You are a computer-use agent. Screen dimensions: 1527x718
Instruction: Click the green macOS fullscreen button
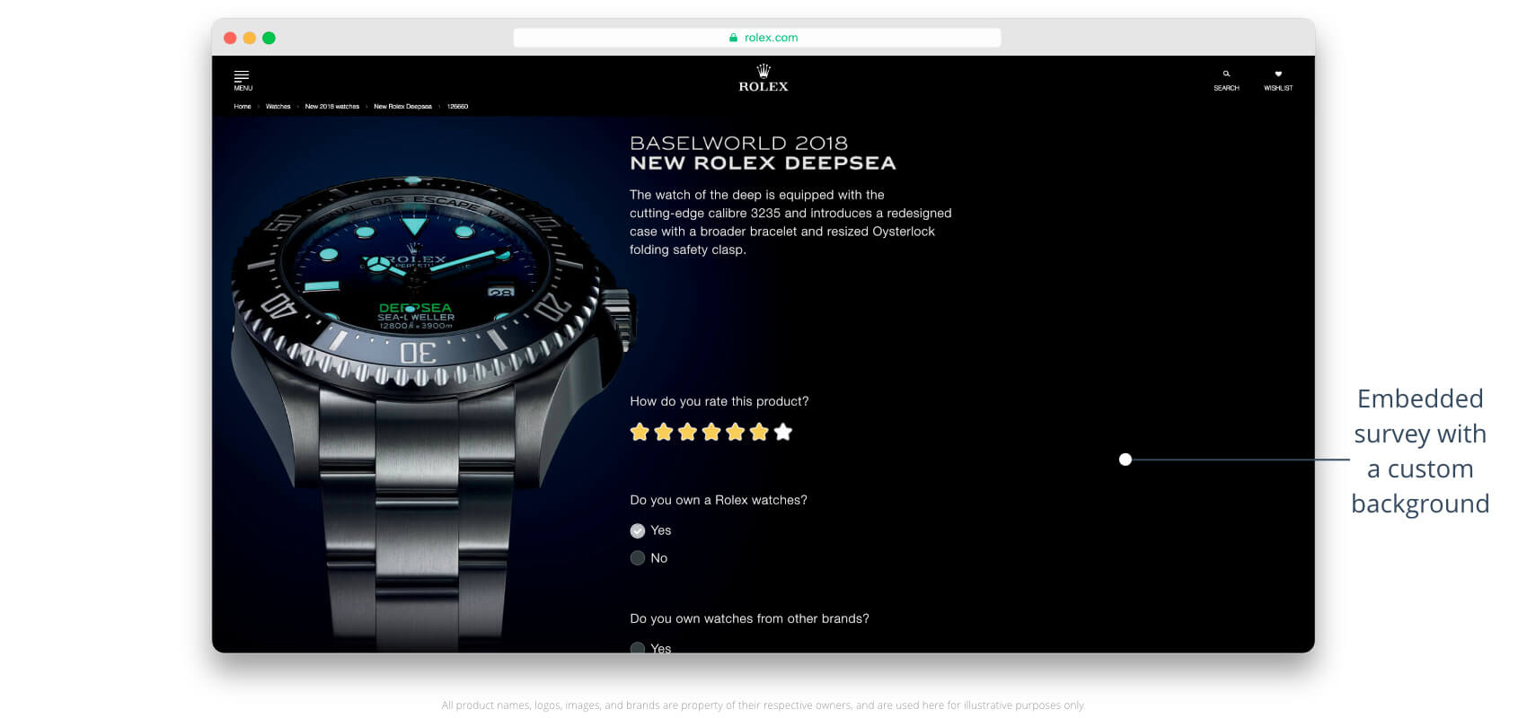click(x=269, y=38)
